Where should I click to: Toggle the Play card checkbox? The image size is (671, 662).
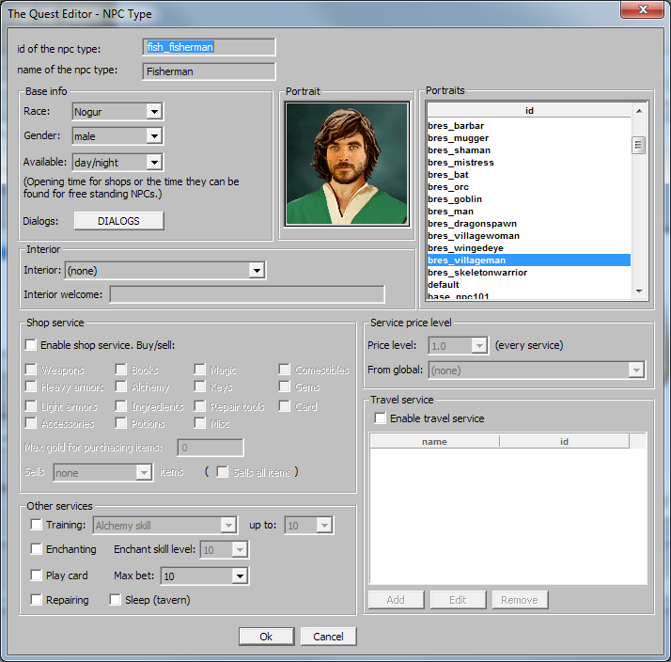(x=37, y=575)
